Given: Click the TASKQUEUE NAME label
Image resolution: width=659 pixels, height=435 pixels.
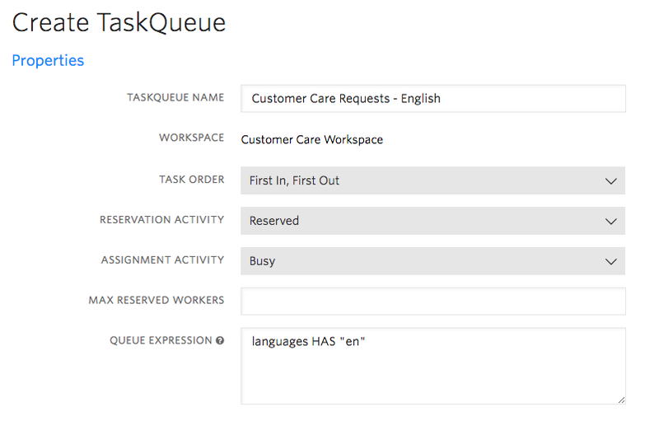Looking at the screenshot, I should pos(175,97).
